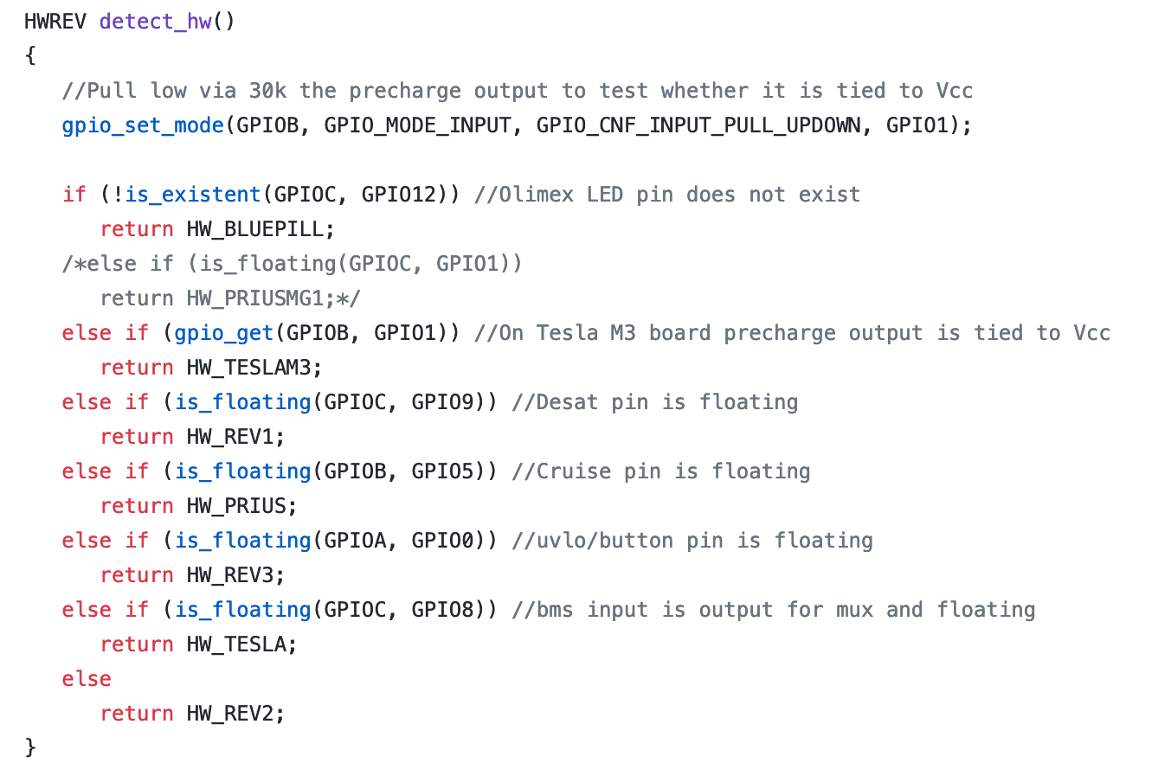Click the gpio_get function call
Viewport: 1171px width, 782px height.
pyautogui.click(x=224, y=333)
